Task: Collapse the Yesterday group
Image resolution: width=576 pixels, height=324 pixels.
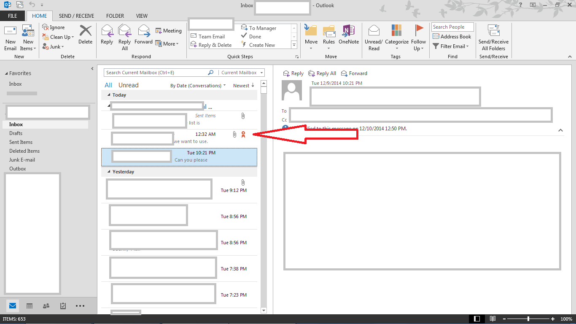Action: click(x=109, y=172)
